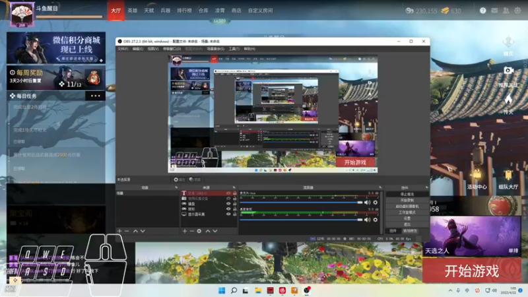
Task: Open OBS 视图(V) menu
Action: pos(153,49)
